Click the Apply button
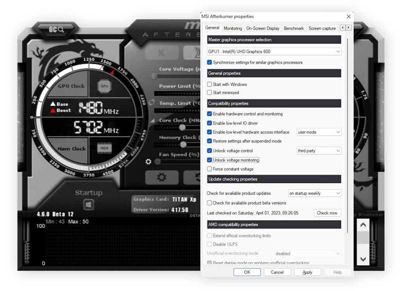The width and height of the screenshot is (403, 291). click(307, 272)
